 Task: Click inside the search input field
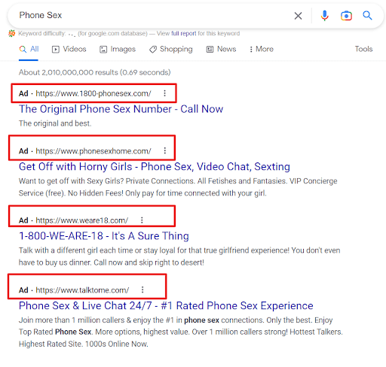(x=151, y=15)
